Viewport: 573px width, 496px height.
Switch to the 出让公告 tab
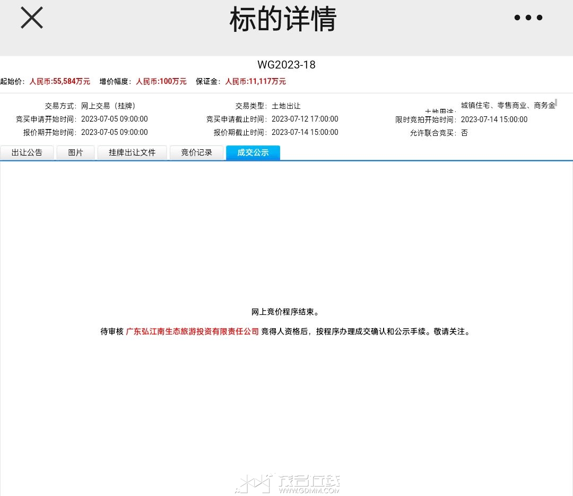point(27,152)
